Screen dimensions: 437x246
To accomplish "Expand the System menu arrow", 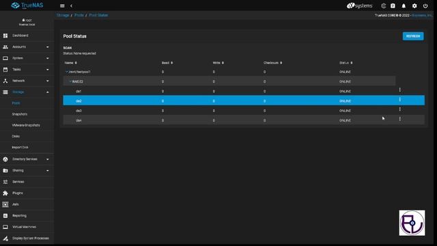I will (x=47, y=58).
